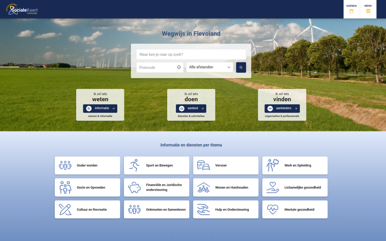Viewport: 386px width, 241px height.
Task: Click the SocialeKaart Flevoland logo
Action: coord(22,9)
